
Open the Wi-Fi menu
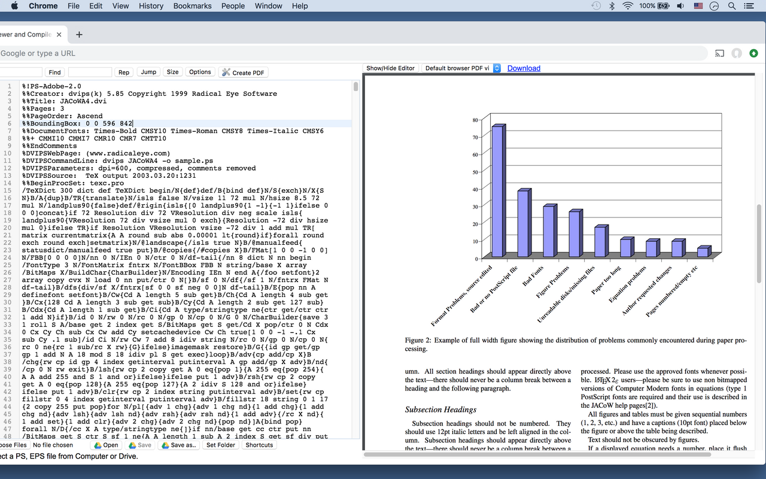(628, 6)
